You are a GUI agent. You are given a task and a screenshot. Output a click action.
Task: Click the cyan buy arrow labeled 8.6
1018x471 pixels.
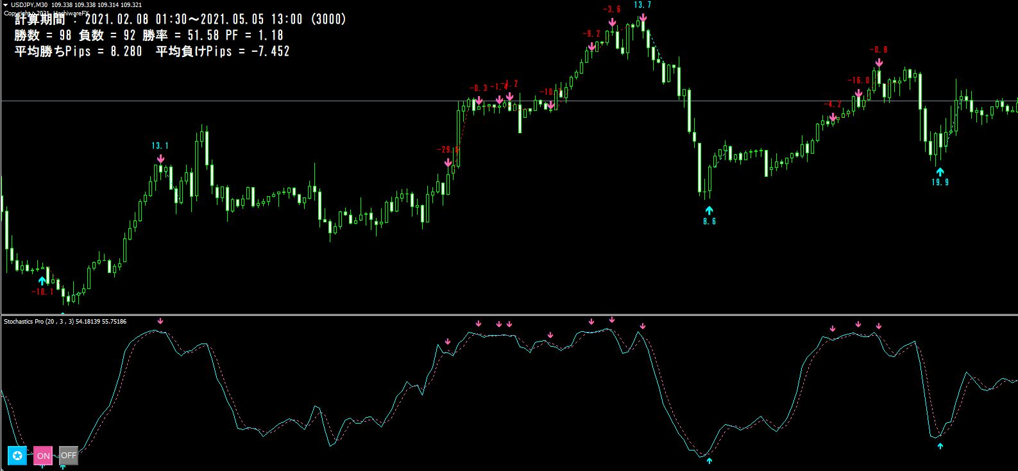[709, 210]
